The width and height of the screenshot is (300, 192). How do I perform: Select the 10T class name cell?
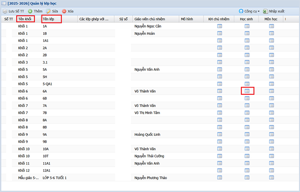45,156
